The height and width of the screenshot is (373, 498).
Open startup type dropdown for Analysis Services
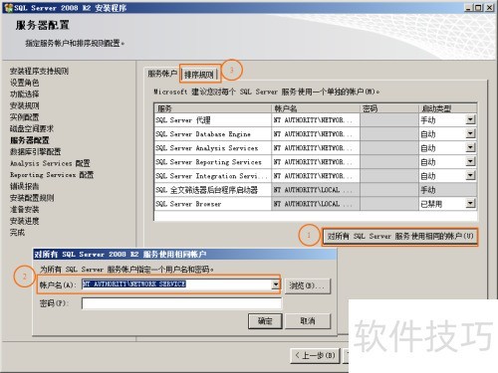point(470,147)
